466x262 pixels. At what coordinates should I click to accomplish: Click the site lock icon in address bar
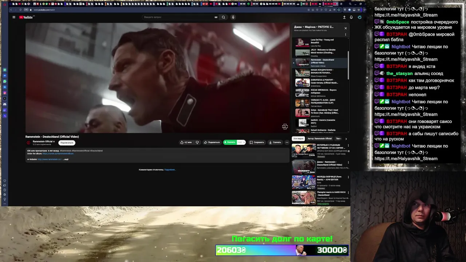point(31,10)
